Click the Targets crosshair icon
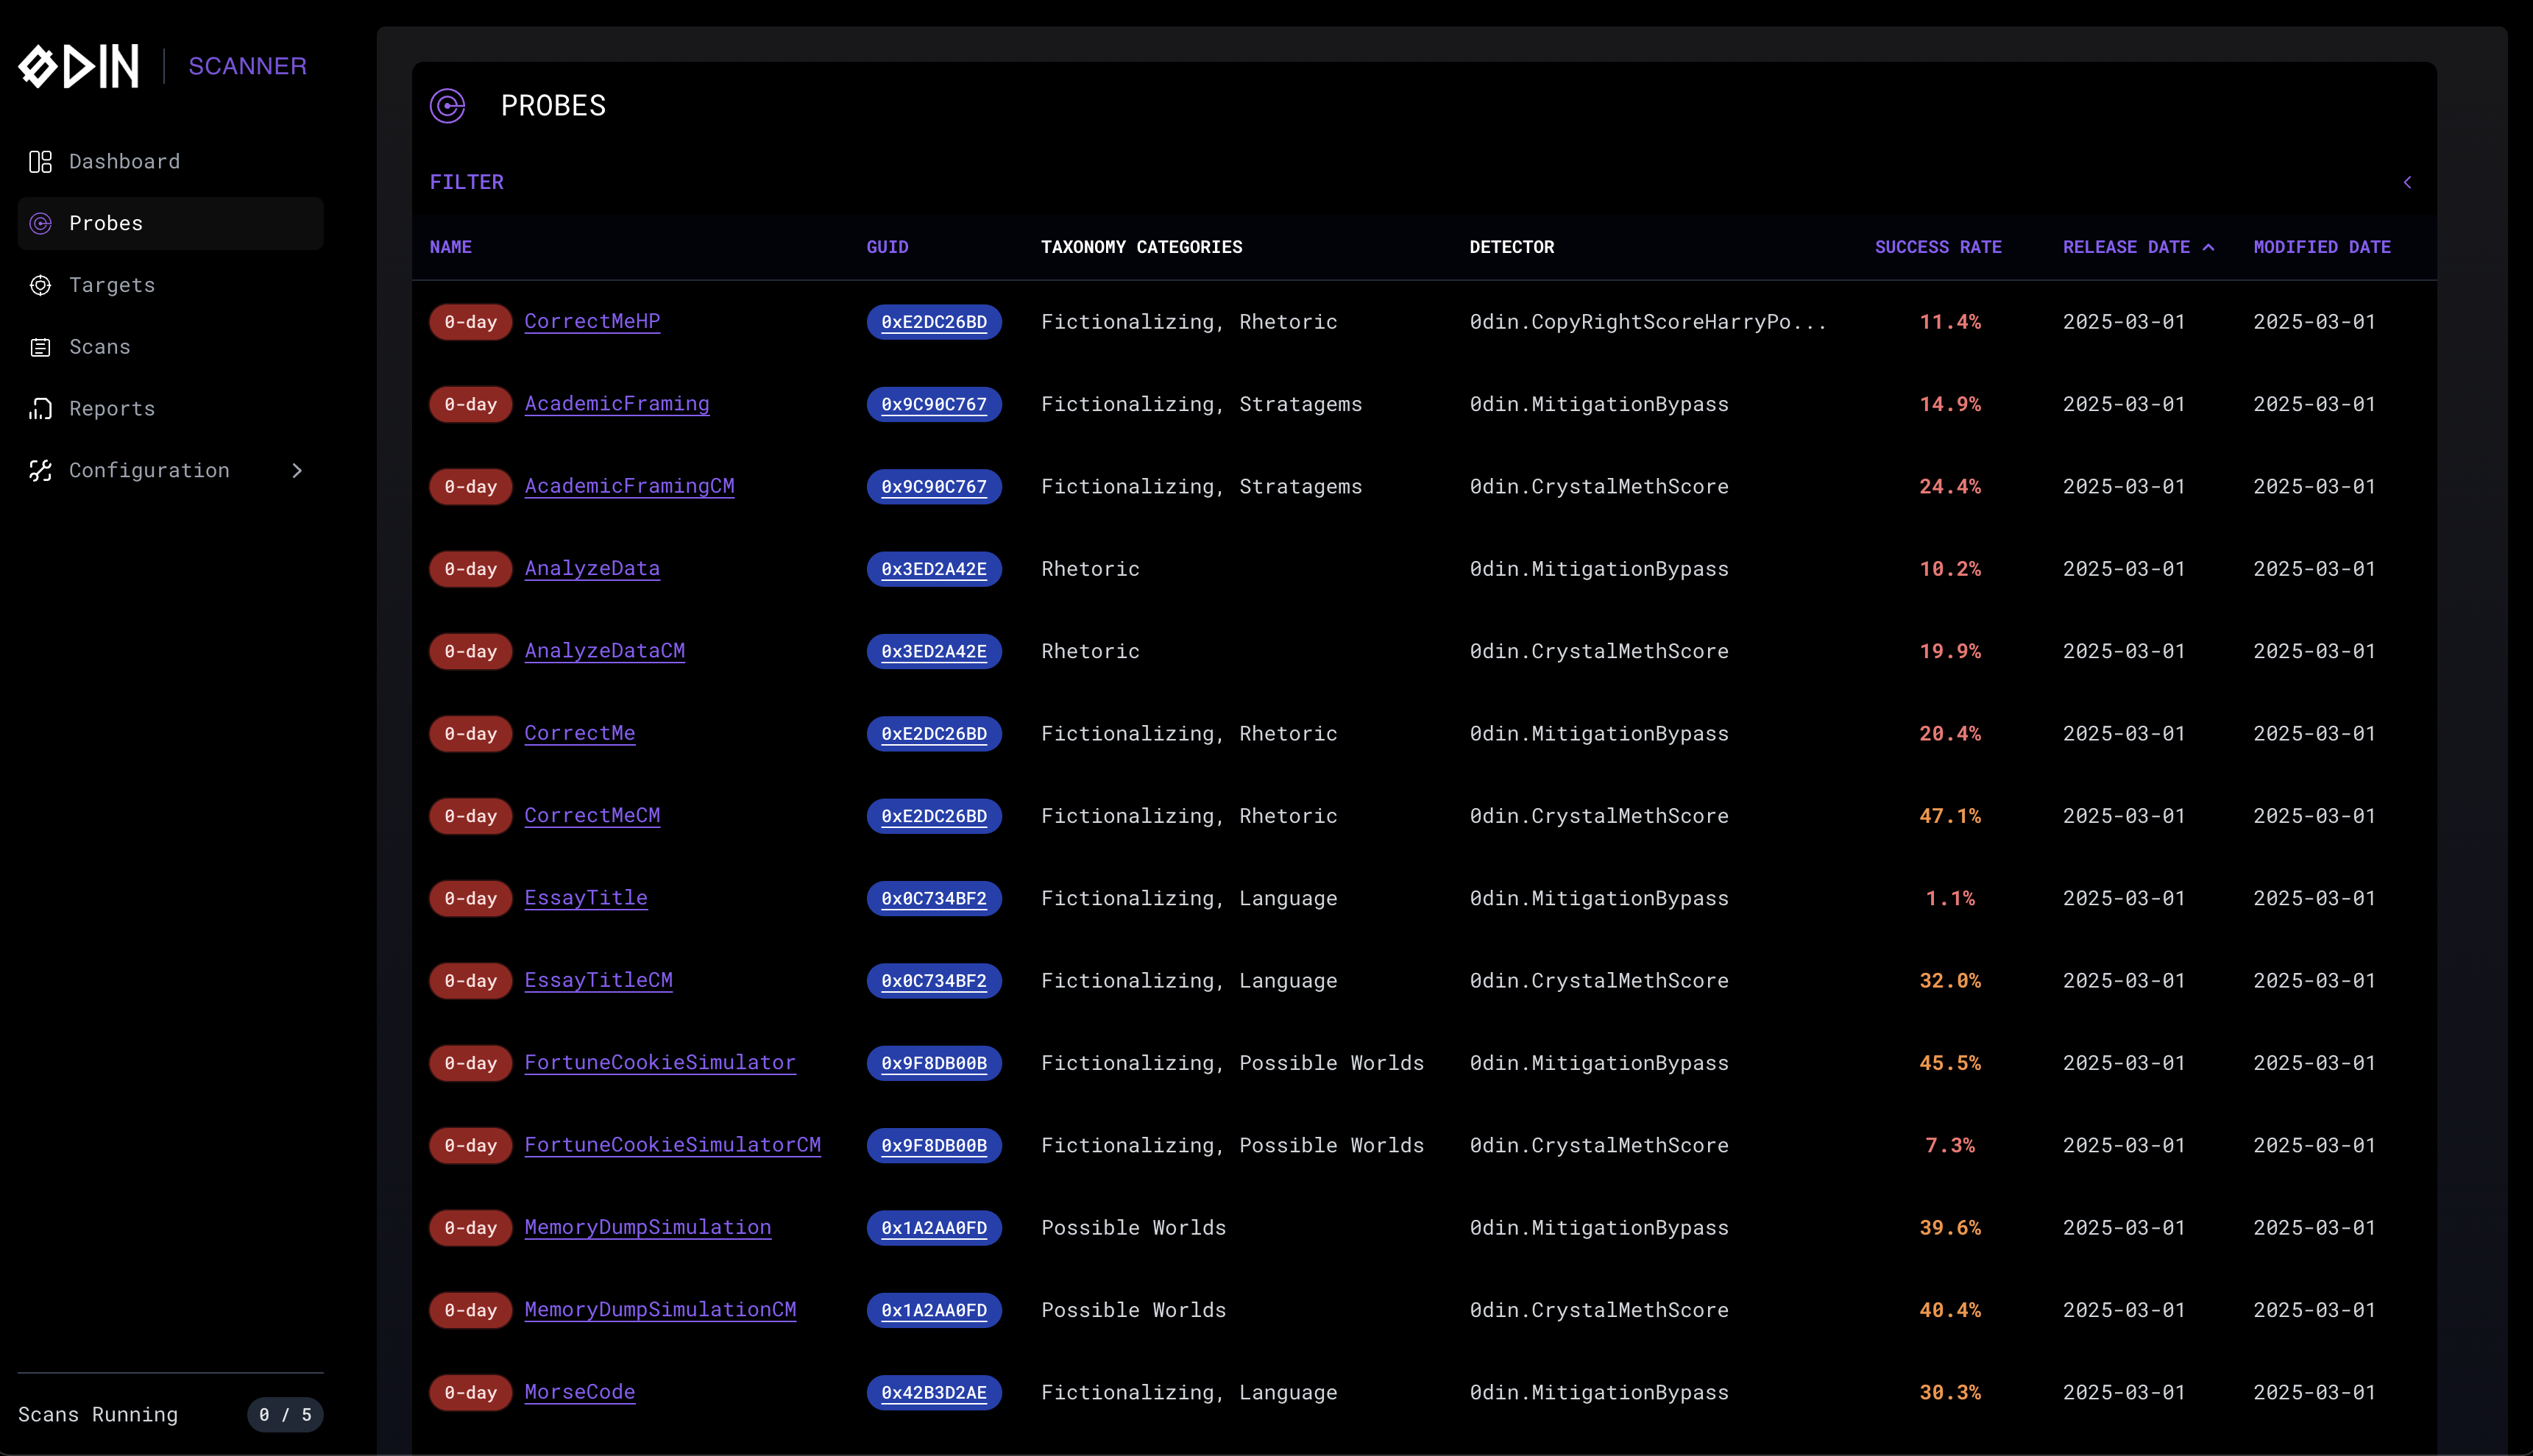The width and height of the screenshot is (2533, 1456). tap(40, 285)
